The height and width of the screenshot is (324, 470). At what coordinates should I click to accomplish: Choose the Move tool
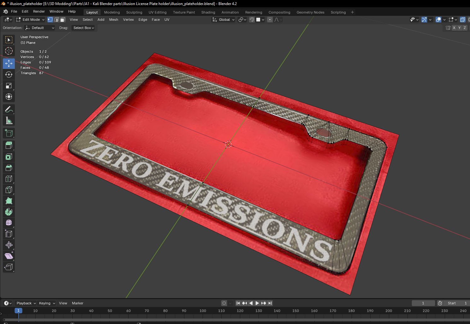coord(9,63)
